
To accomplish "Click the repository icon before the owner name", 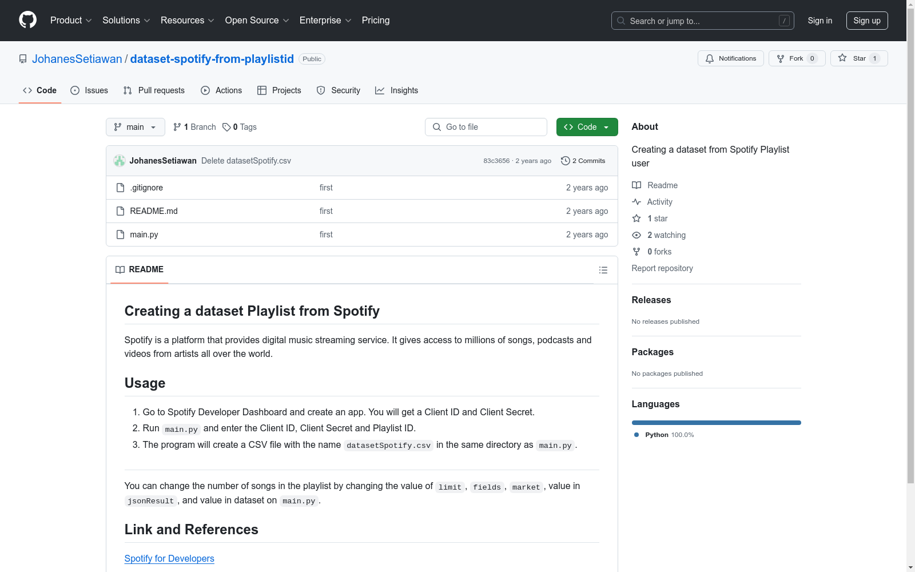I will 23,59.
